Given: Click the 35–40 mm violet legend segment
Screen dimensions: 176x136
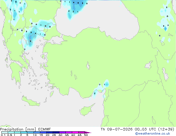Looking at the screenshot, I should tap(69, 132).
